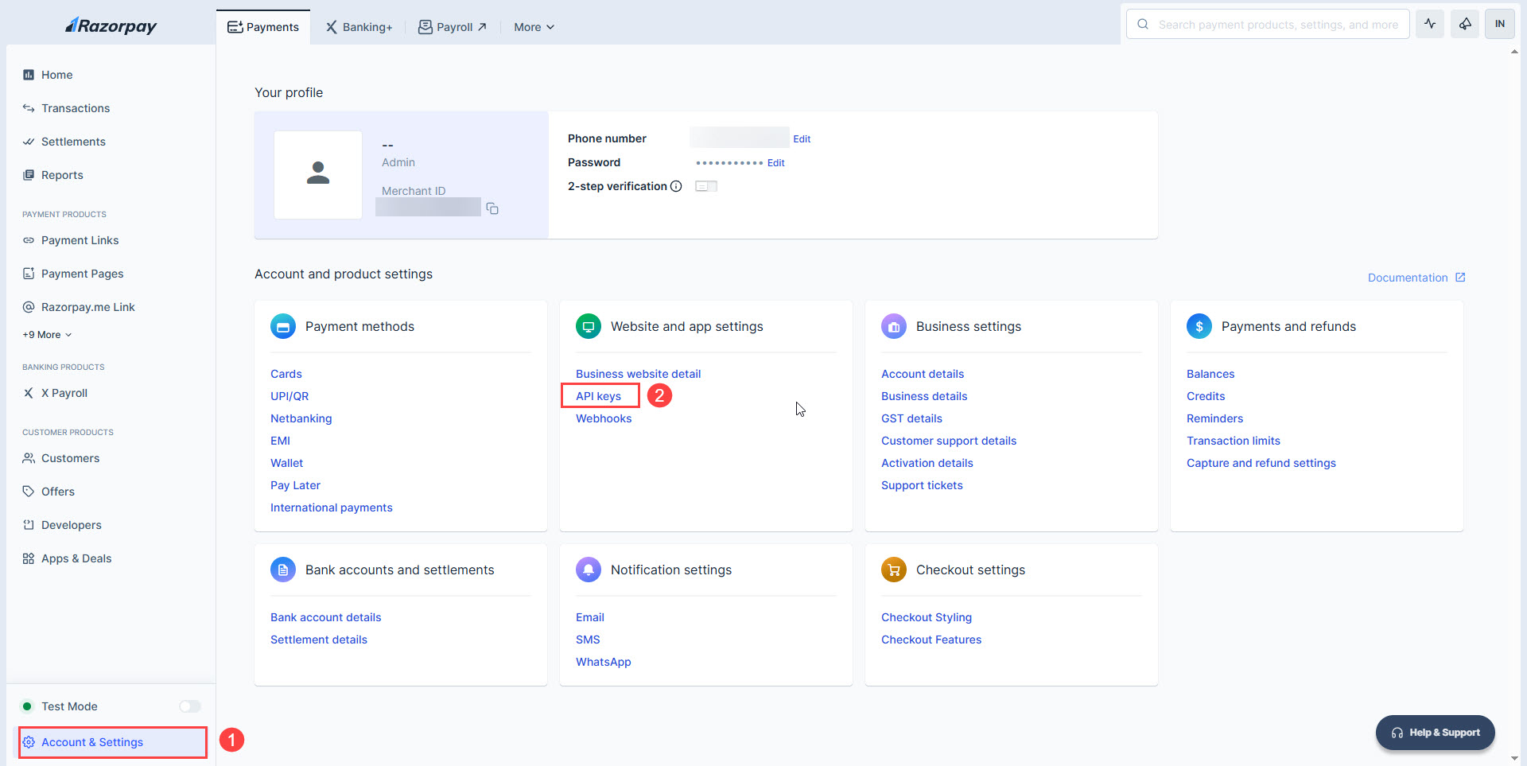Open the IN account menu

[1500, 24]
